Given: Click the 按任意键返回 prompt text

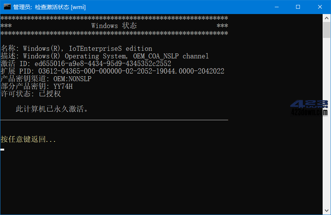Looking at the screenshot, I should point(28,139).
